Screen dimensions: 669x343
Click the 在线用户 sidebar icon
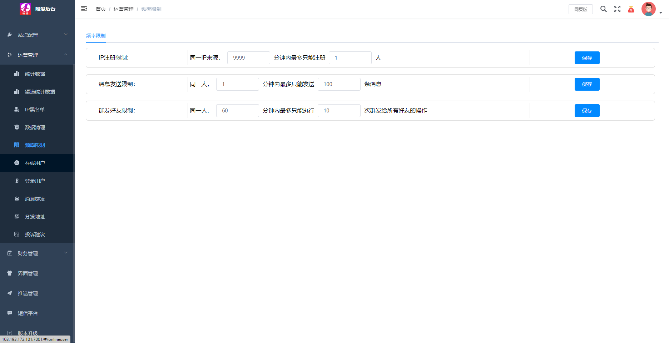[17, 163]
